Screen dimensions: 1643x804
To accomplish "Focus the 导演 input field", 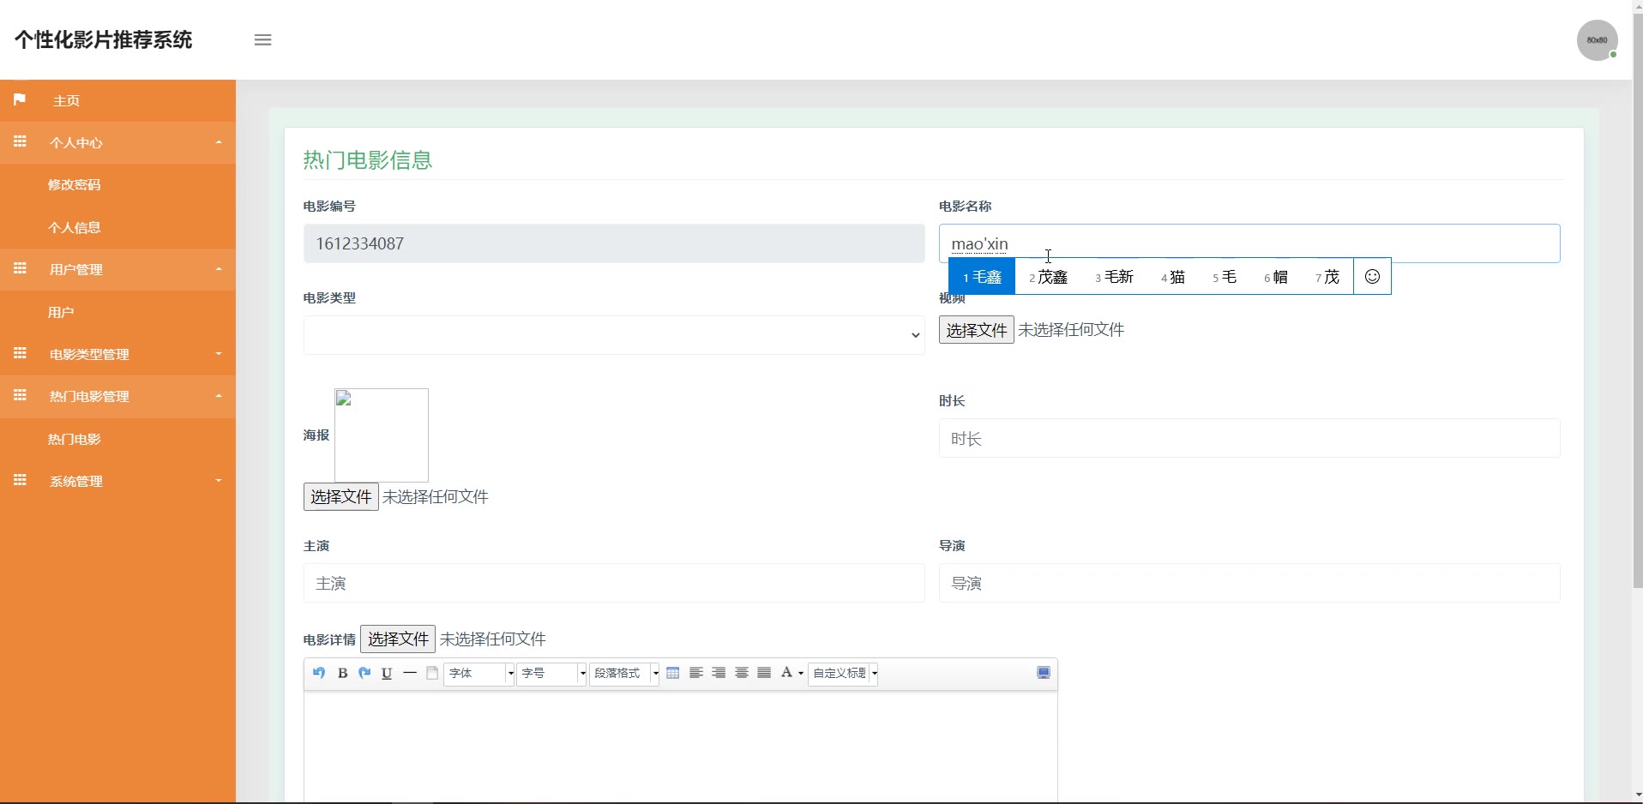I will pyautogui.click(x=1249, y=583).
